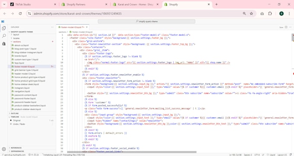Expand the layout folder

click(16, 35)
